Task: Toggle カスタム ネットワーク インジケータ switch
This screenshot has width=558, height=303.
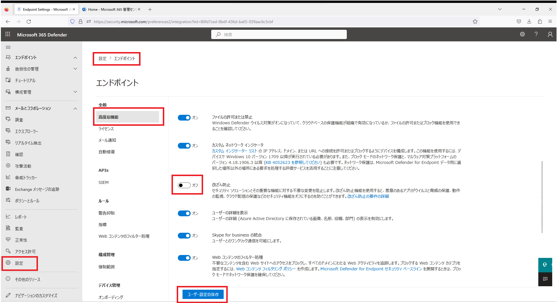Action: pos(184,146)
